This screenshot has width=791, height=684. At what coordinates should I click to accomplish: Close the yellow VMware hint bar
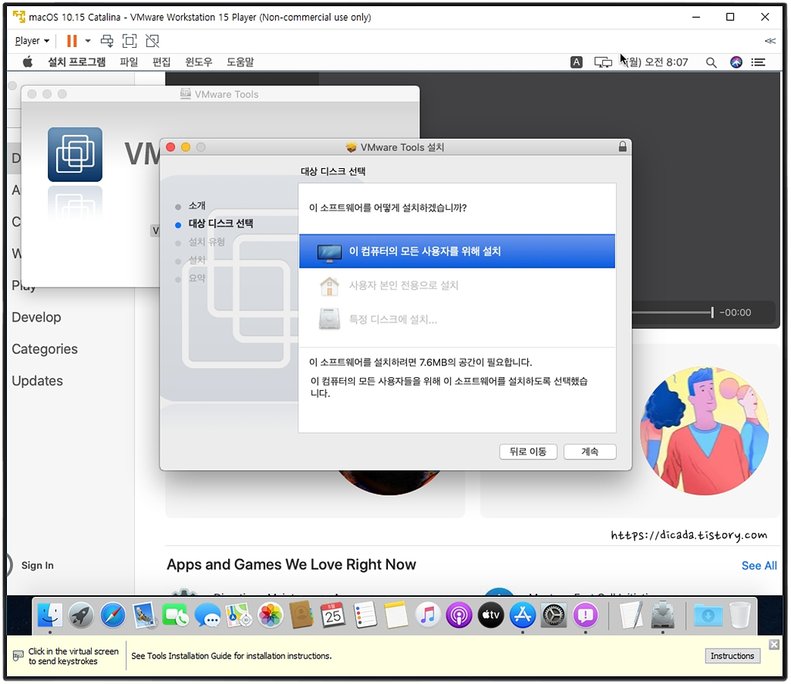pos(774,644)
